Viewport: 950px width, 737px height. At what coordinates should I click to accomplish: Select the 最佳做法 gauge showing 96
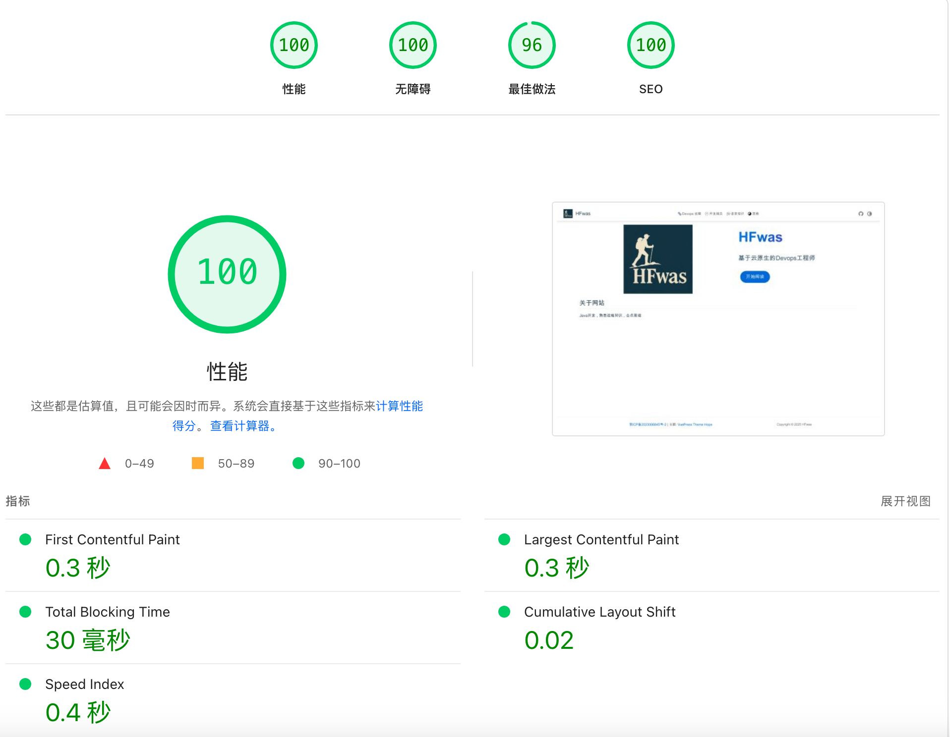point(532,46)
